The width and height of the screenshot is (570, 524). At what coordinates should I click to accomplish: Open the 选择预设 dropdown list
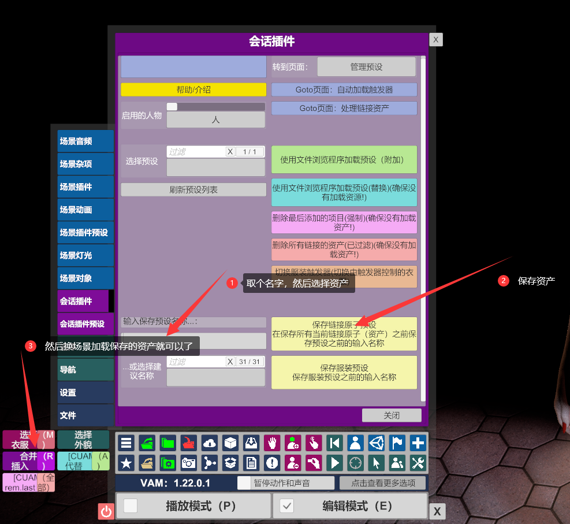coord(215,168)
